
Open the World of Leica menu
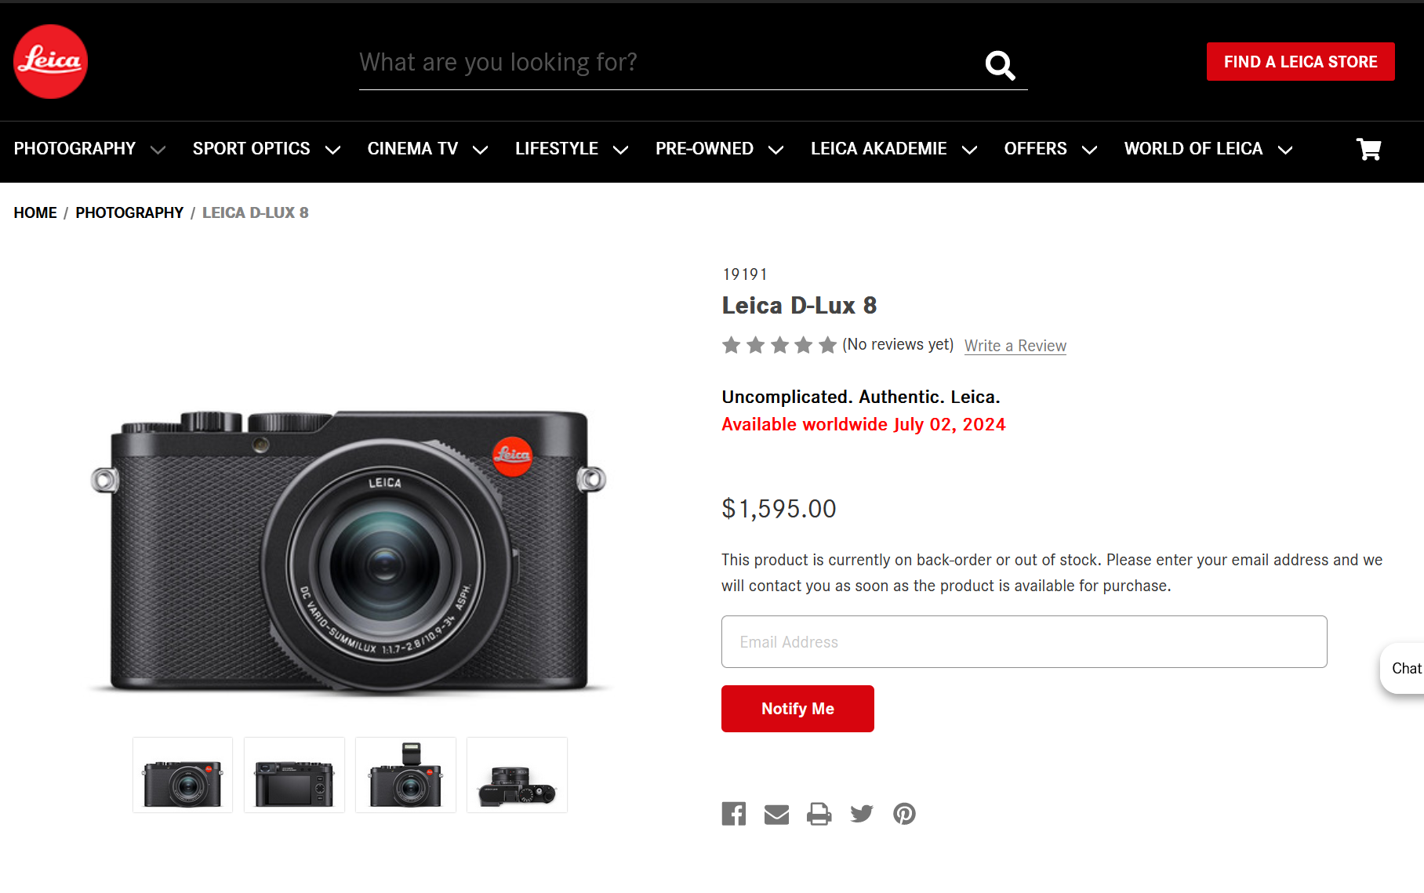1208,149
